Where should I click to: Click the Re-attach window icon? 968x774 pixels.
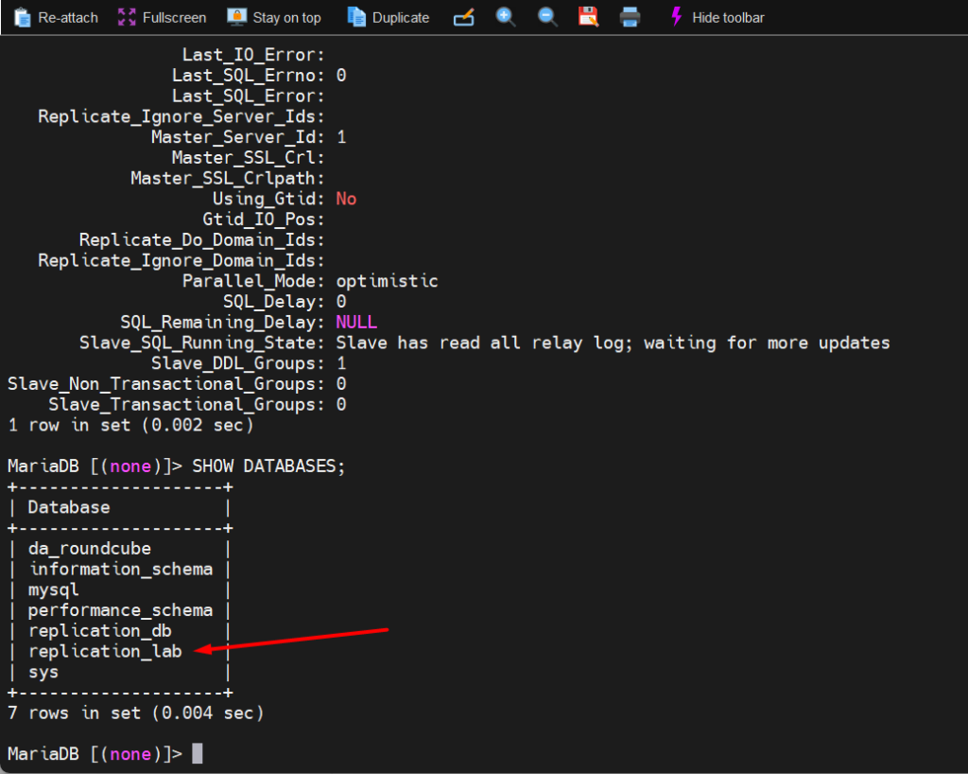coord(21,16)
